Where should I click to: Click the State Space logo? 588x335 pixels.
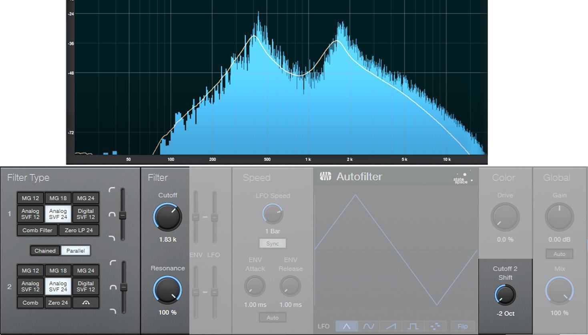point(461,179)
